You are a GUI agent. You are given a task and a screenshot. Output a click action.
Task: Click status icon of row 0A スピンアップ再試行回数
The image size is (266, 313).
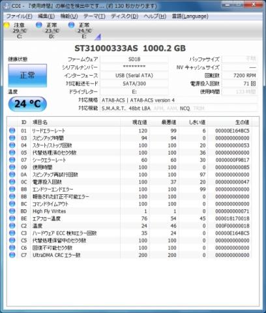coord(12,175)
